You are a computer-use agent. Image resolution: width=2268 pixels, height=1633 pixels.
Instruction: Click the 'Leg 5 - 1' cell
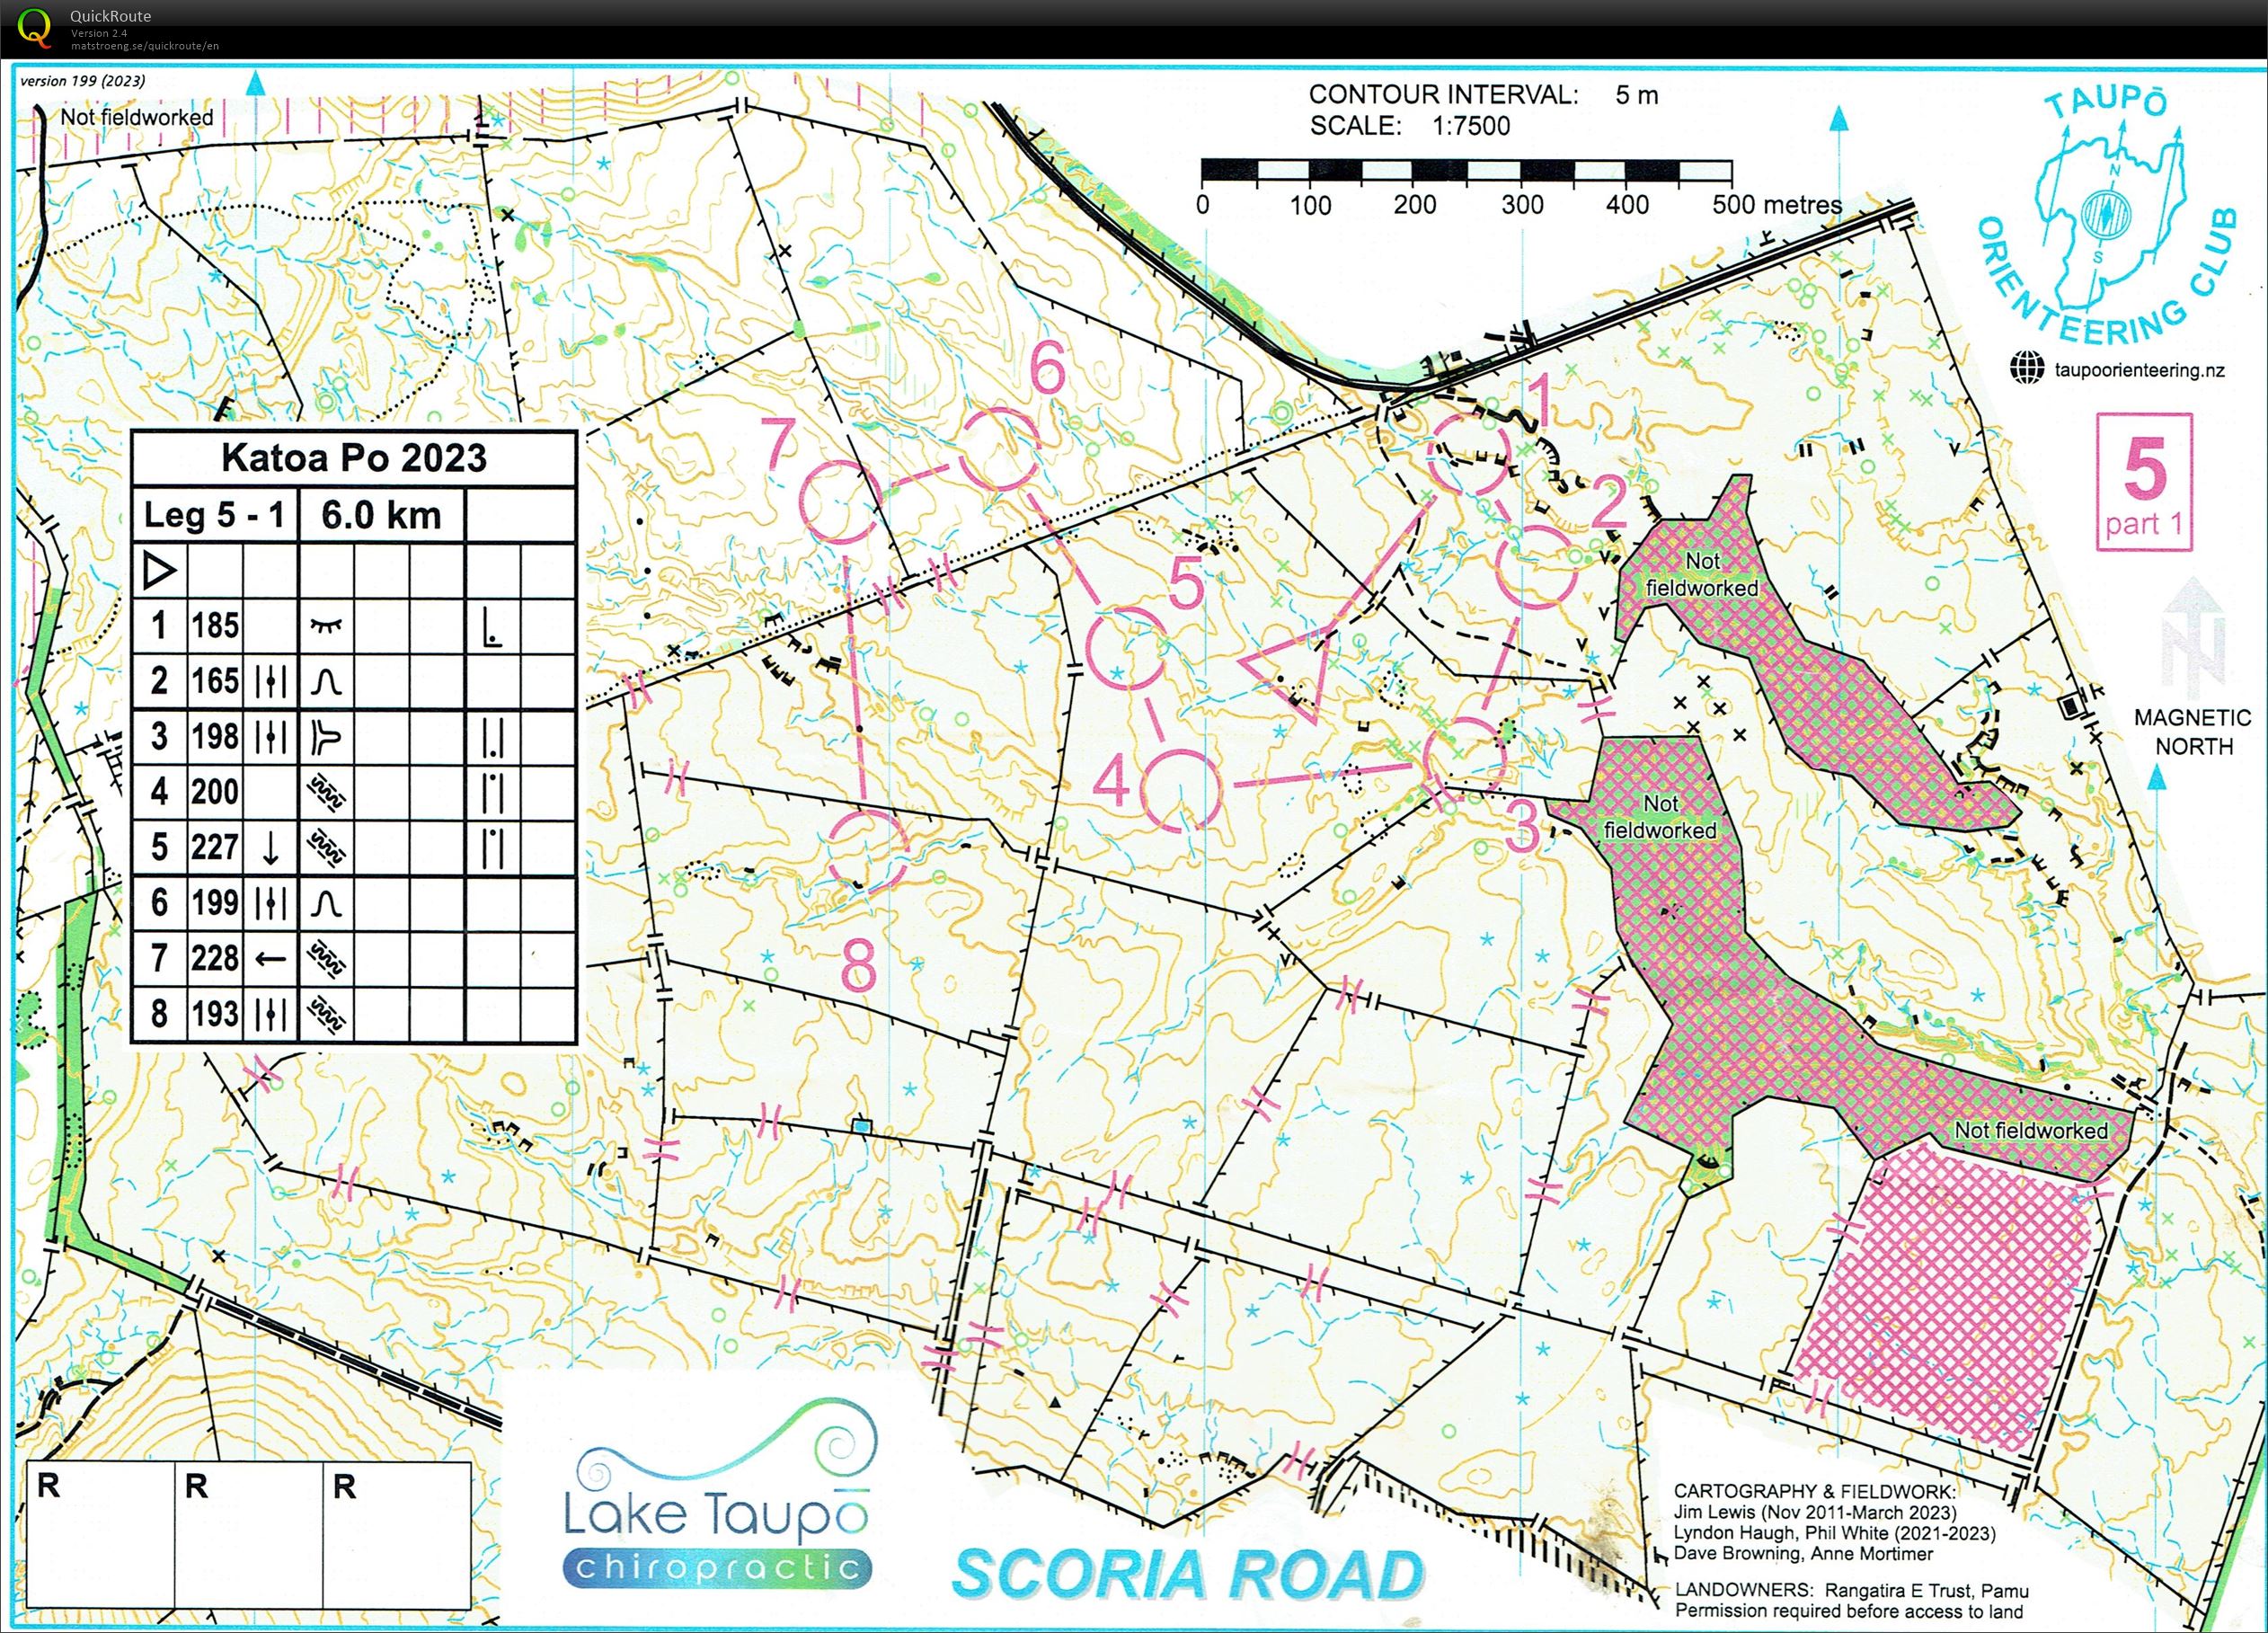coord(215,515)
